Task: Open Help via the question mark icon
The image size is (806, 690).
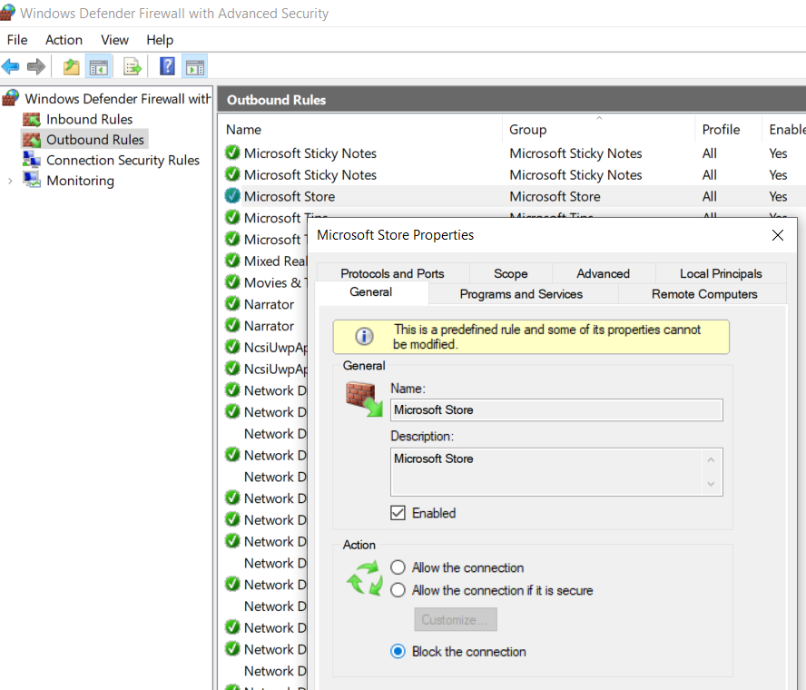Action: point(167,66)
